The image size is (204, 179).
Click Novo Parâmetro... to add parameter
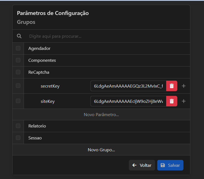101,114
